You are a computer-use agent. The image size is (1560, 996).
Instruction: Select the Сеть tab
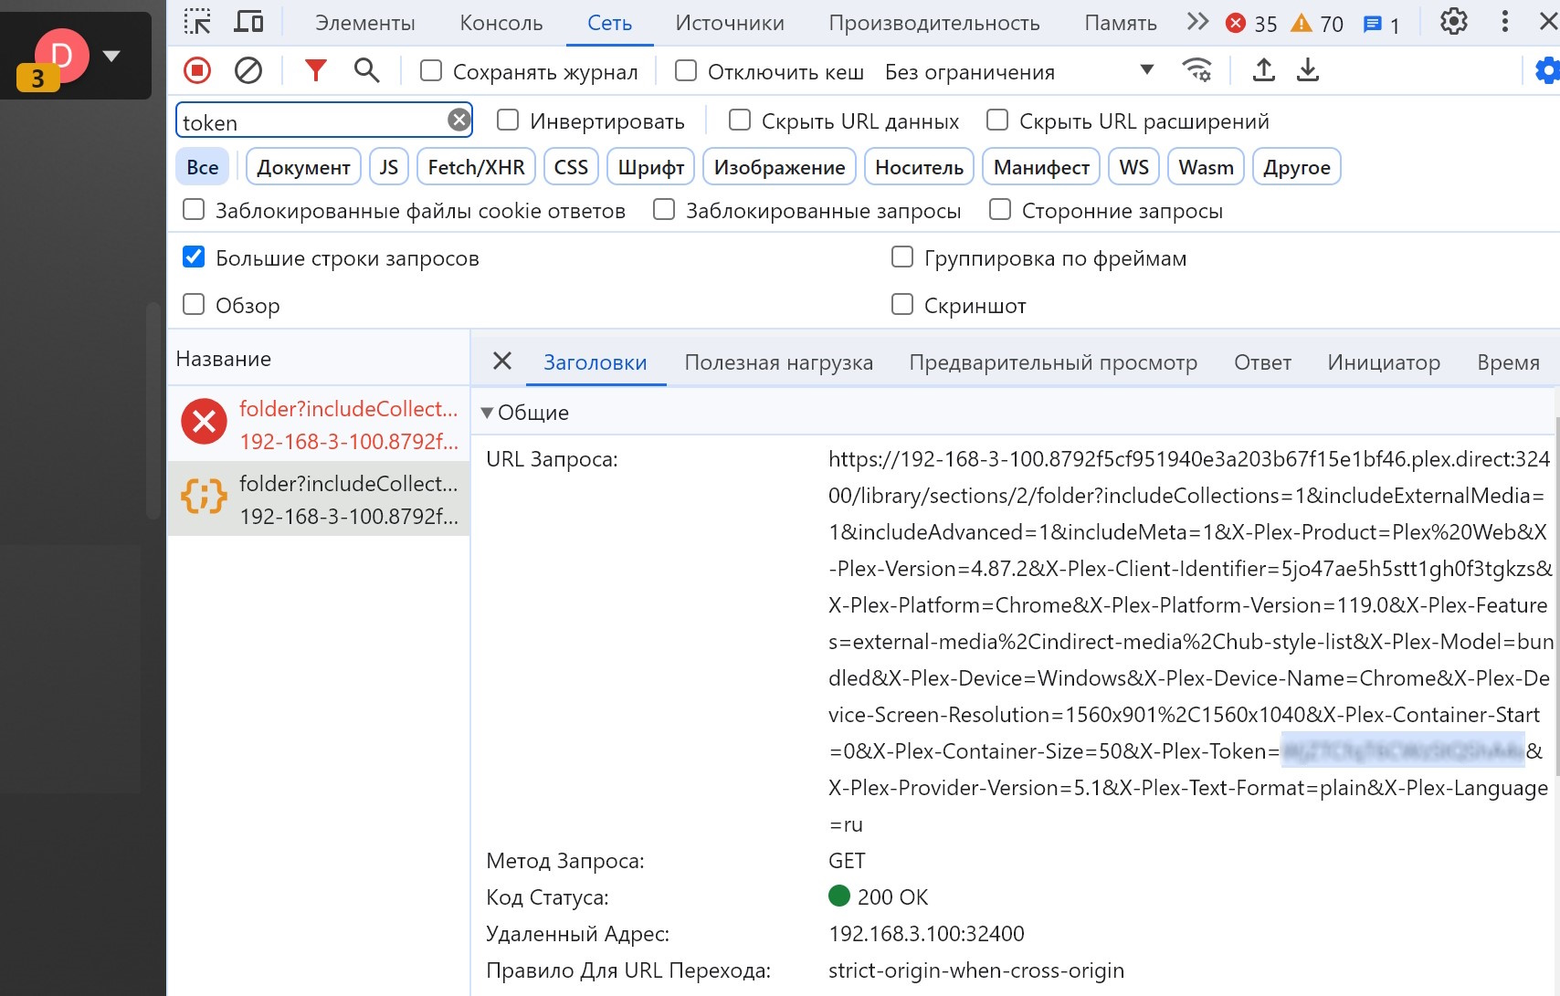609,23
